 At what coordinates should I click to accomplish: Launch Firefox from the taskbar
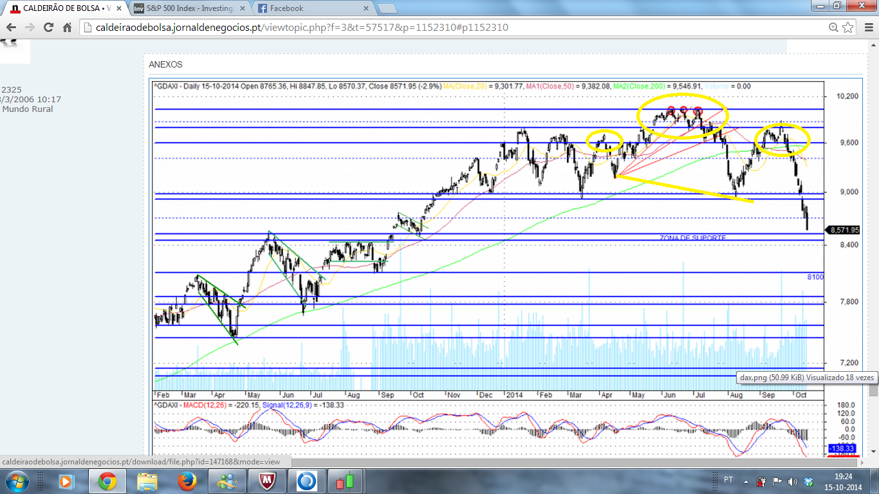click(187, 480)
